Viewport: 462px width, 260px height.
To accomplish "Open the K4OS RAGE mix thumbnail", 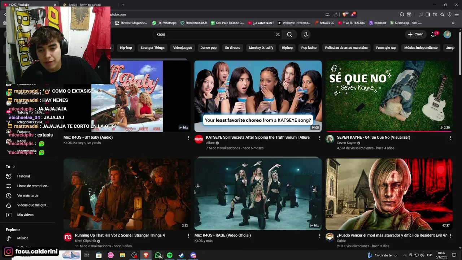I will click(258, 194).
